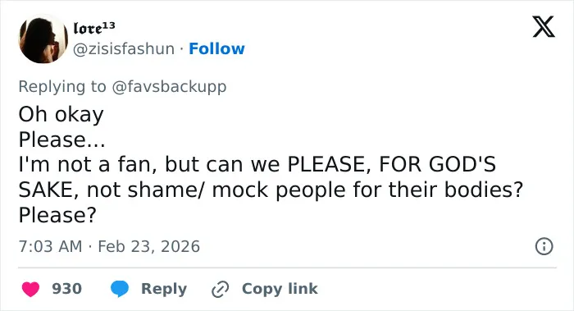Like the tweet with the pink heart icon
Screen dimensions: 574x311
[31, 289]
